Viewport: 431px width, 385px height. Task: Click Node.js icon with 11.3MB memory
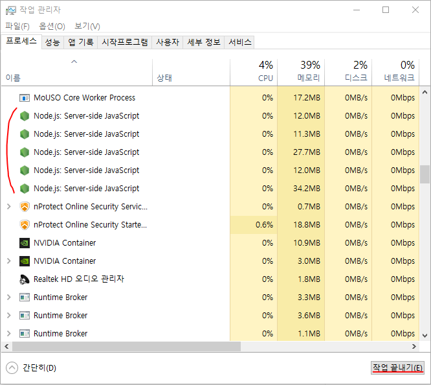pos(25,134)
